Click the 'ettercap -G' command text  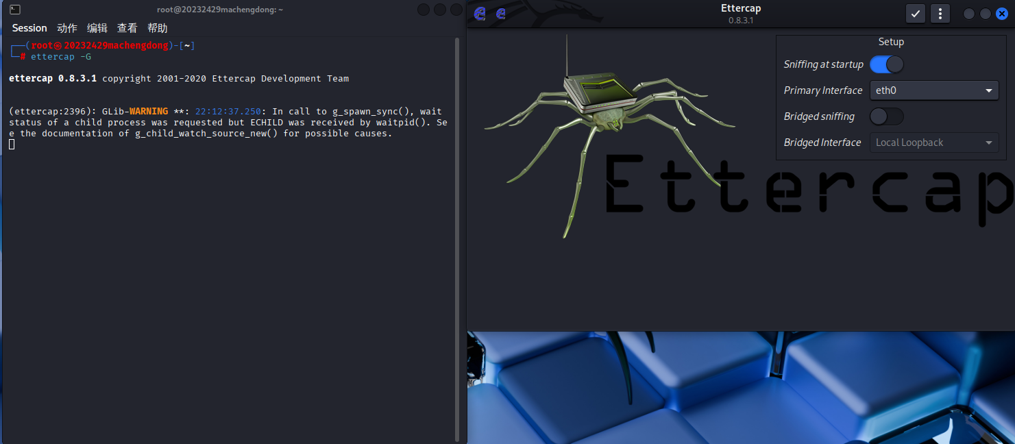pos(61,57)
